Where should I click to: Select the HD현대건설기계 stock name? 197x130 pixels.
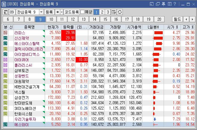(27, 87)
